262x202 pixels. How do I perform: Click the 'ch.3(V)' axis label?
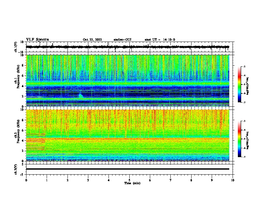click(x=16, y=169)
